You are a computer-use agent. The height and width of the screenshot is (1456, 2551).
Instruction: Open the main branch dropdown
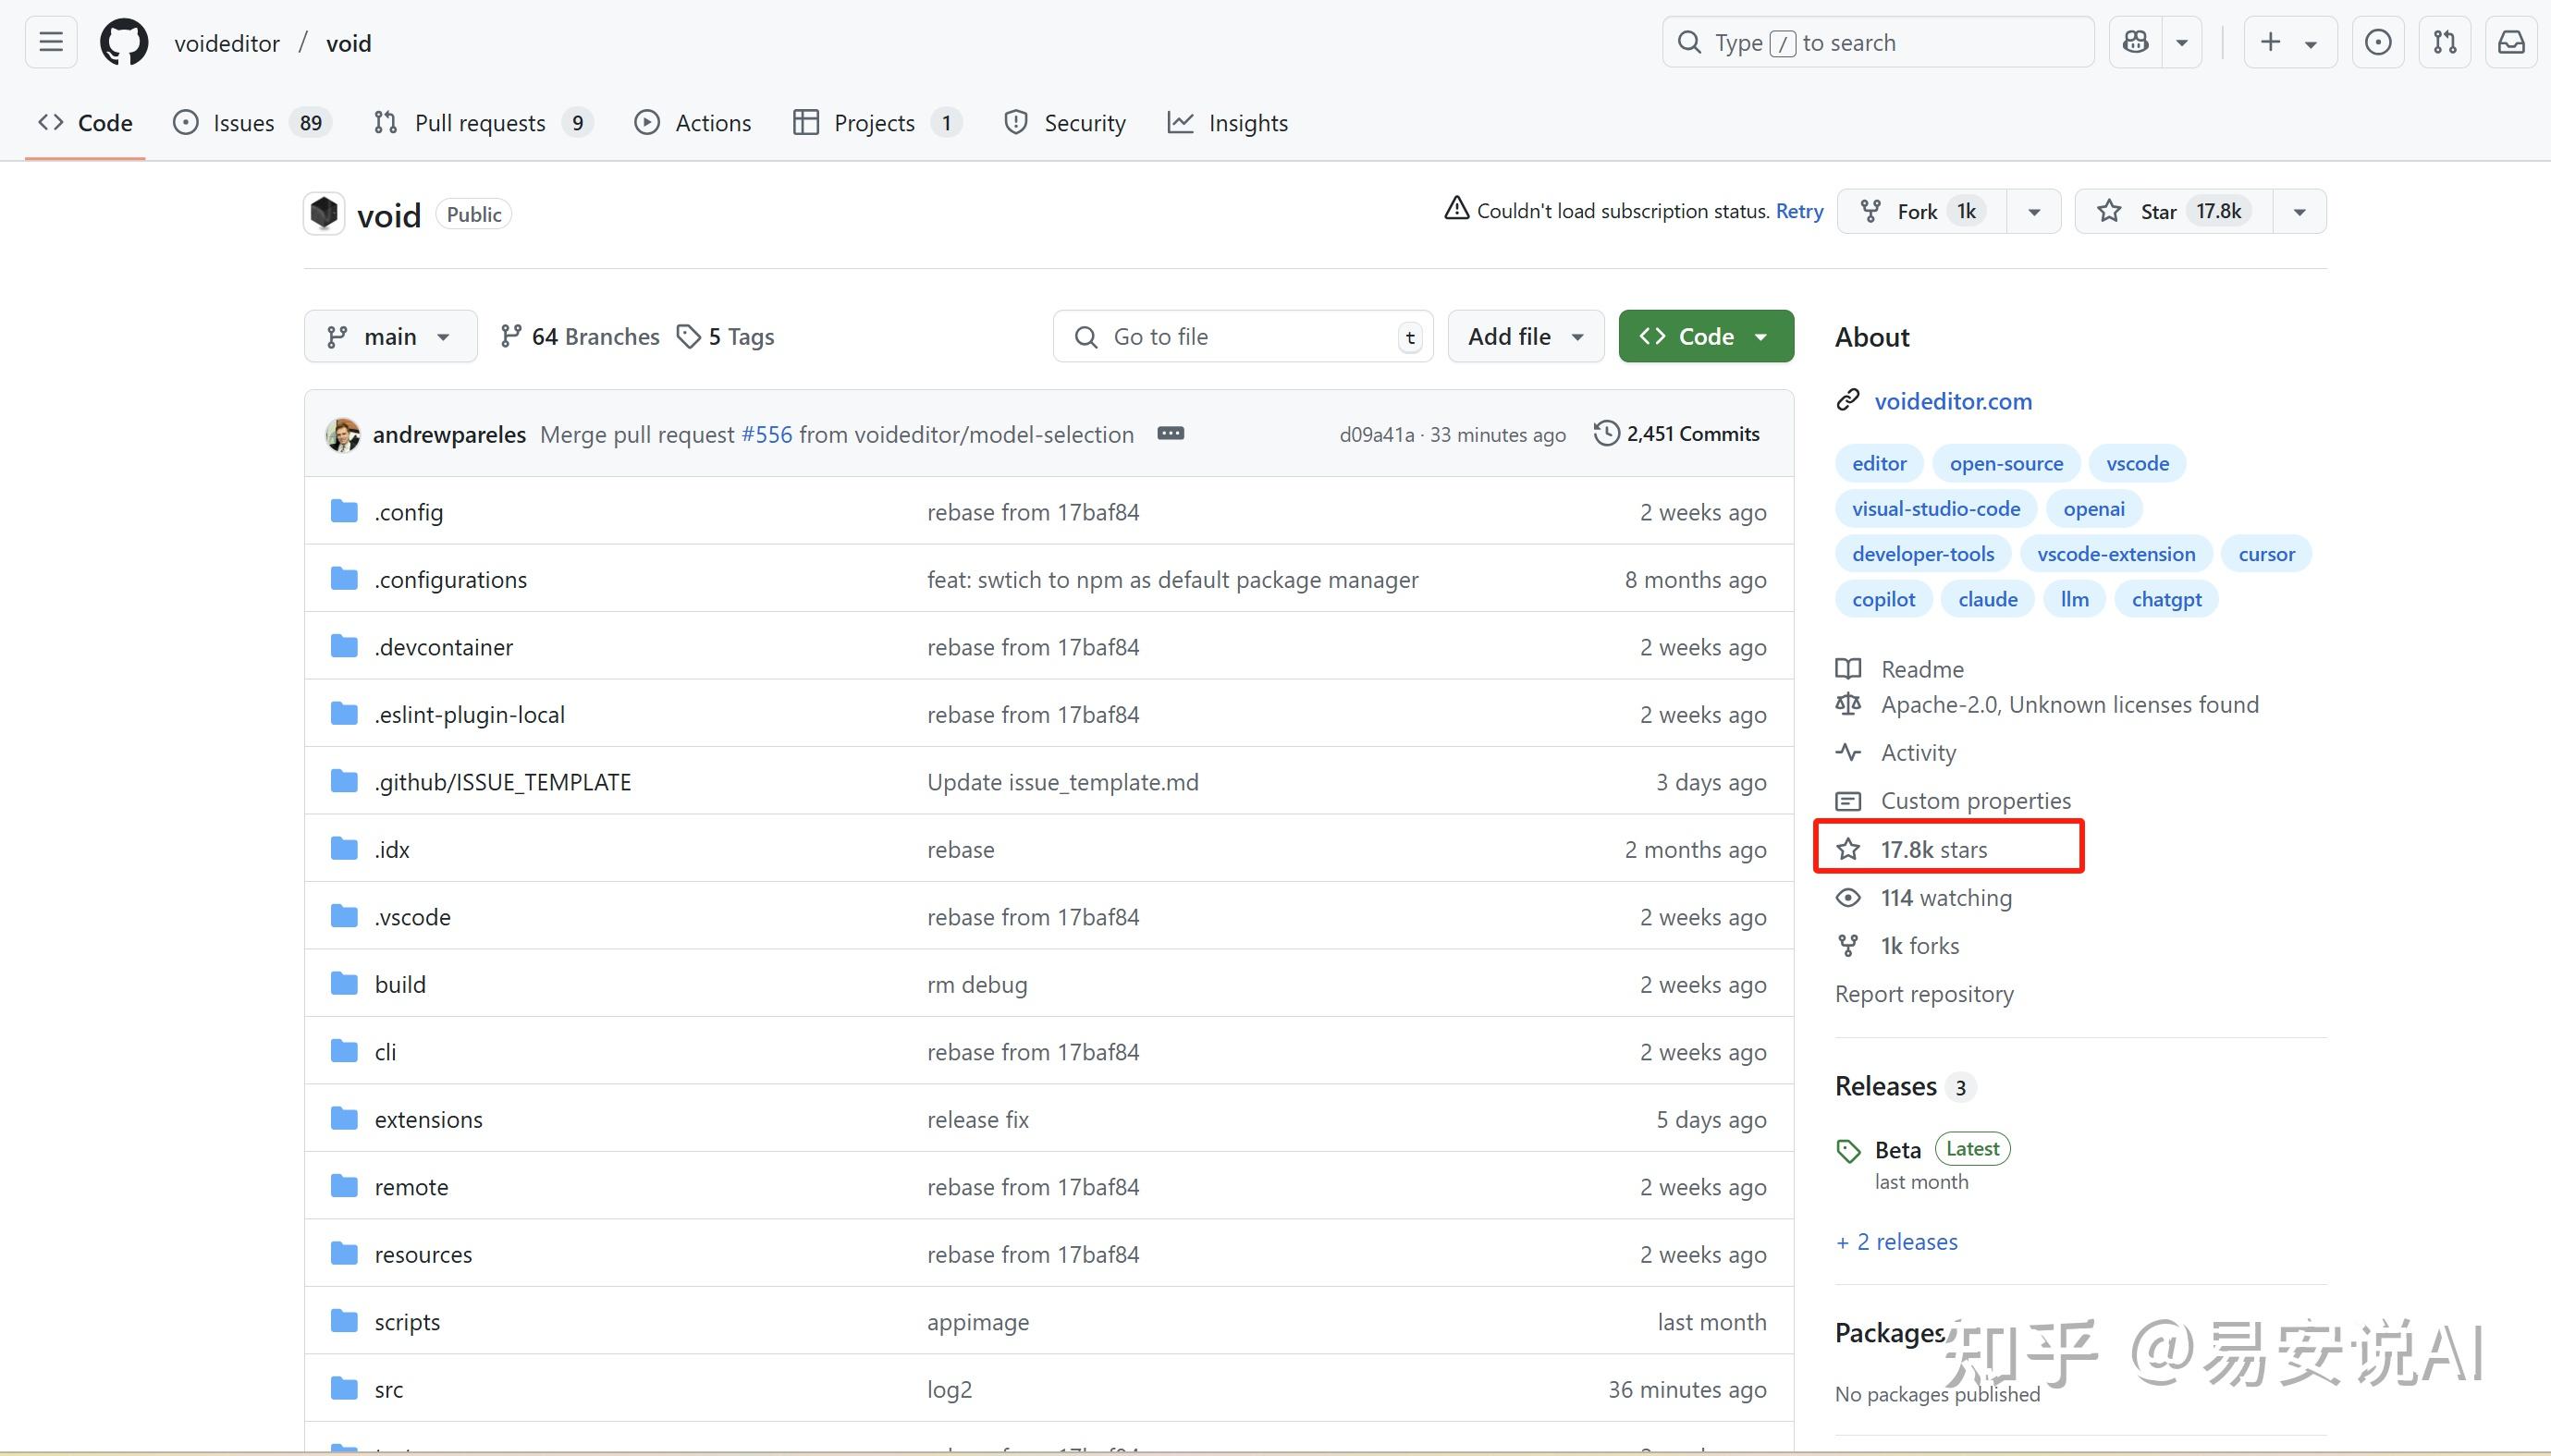(x=389, y=337)
